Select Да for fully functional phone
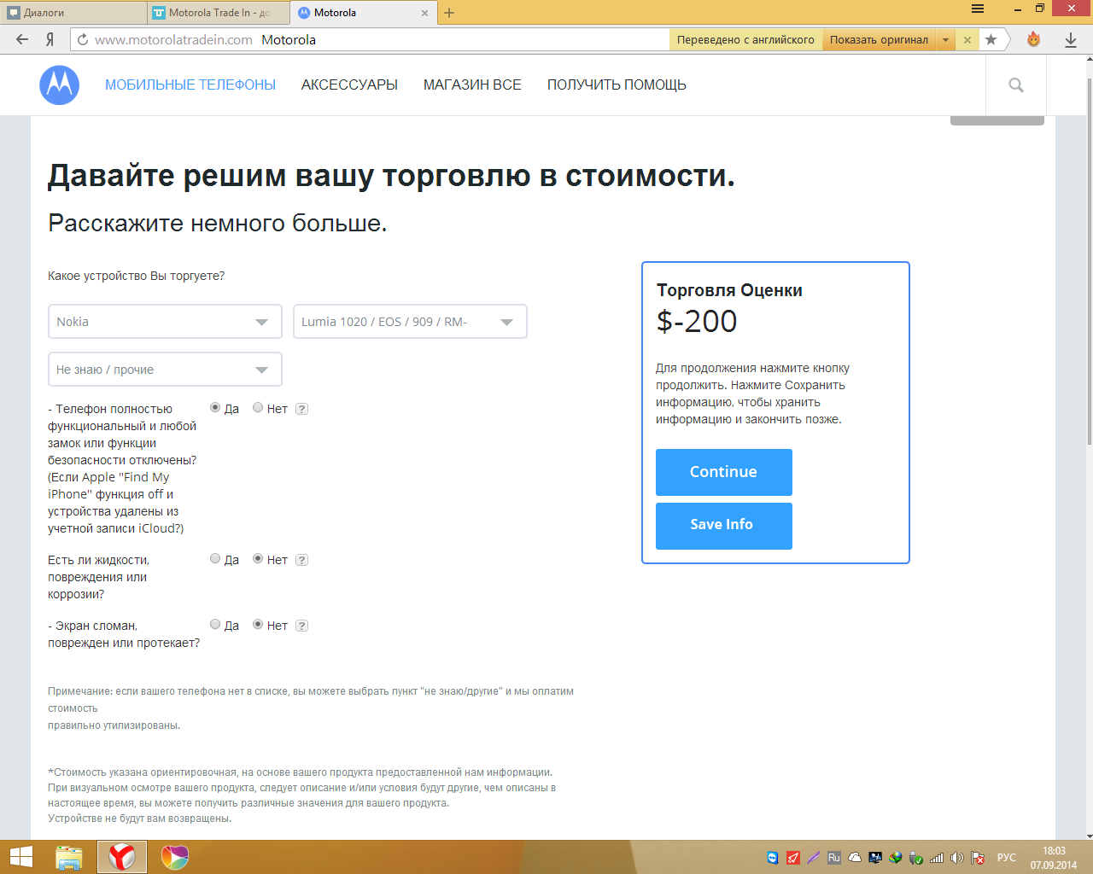Viewport: 1093px width, 874px height. pyautogui.click(x=215, y=408)
